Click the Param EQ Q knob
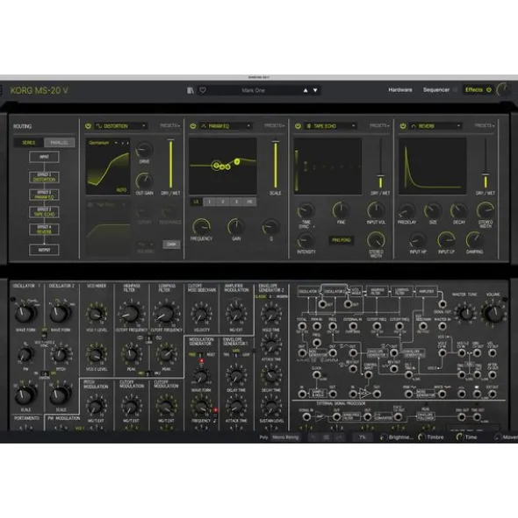 271,227
